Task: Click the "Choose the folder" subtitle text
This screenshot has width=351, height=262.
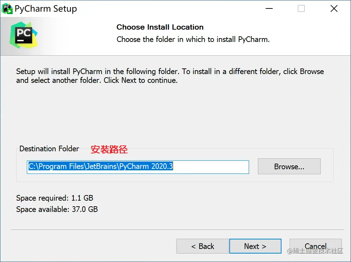Action: coord(193,39)
